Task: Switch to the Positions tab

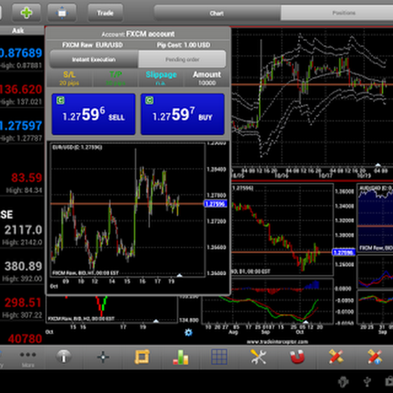Action: pos(343,13)
